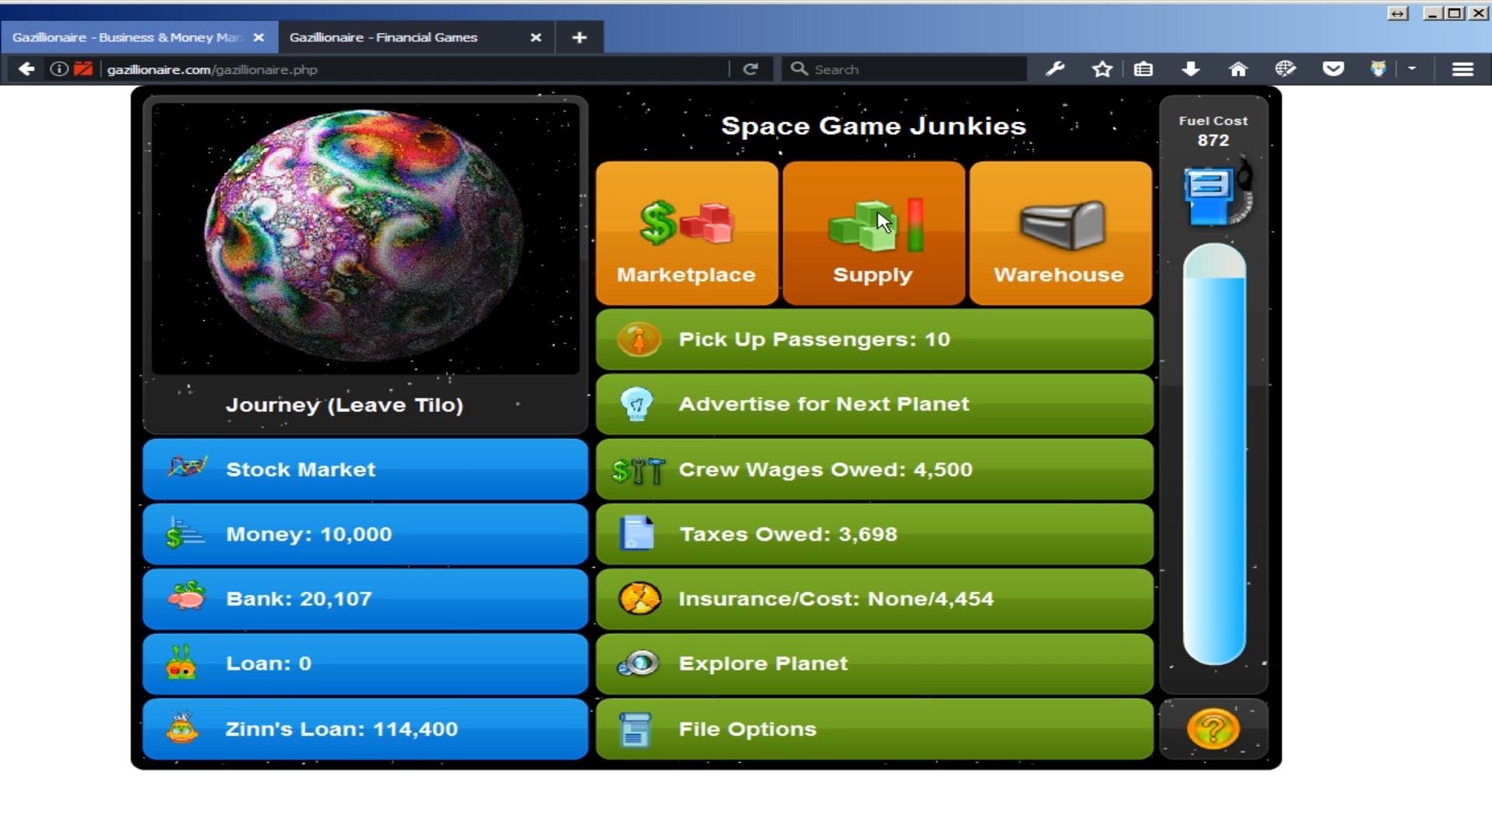The height and width of the screenshot is (839, 1492).
Task: Click the Money: 10,000 row
Action: [x=365, y=534]
